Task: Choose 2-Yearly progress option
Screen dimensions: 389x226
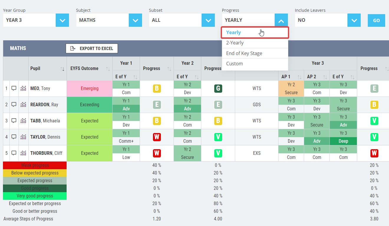Action: pyautogui.click(x=255, y=43)
